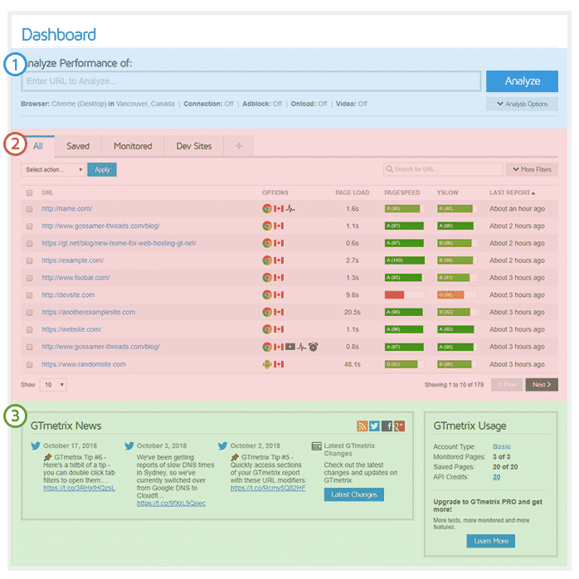
Task: Sort by the Last Report column header
Action: (512, 192)
